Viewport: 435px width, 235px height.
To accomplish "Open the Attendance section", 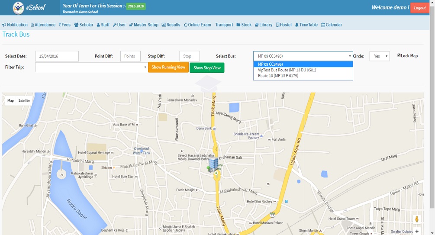I will pos(43,25).
